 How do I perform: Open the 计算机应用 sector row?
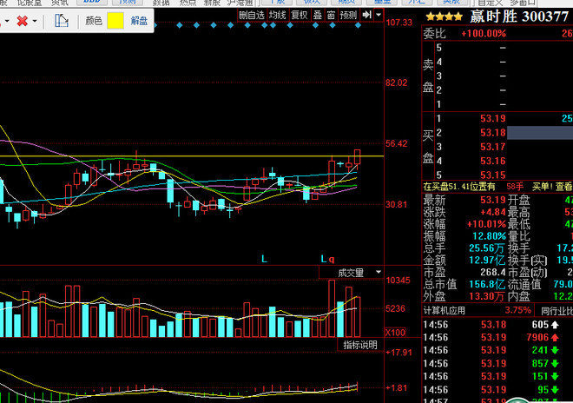coord(477,310)
